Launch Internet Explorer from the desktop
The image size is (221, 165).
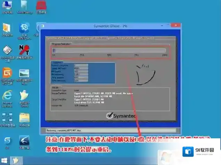[x=7, y=96]
